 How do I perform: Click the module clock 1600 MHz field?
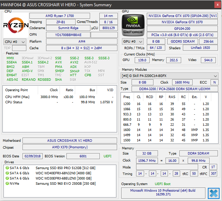coord(182,82)
